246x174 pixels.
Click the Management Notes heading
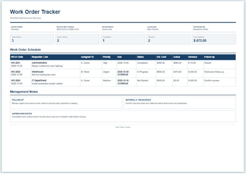tap(24, 92)
